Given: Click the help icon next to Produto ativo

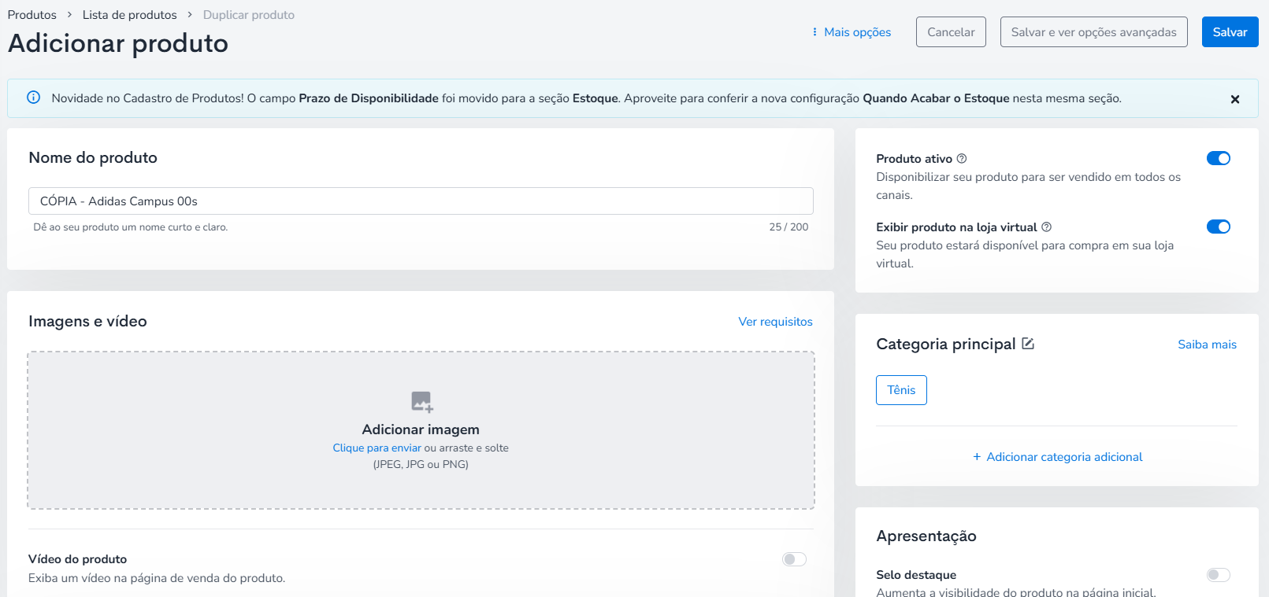Looking at the screenshot, I should pyautogui.click(x=962, y=159).
